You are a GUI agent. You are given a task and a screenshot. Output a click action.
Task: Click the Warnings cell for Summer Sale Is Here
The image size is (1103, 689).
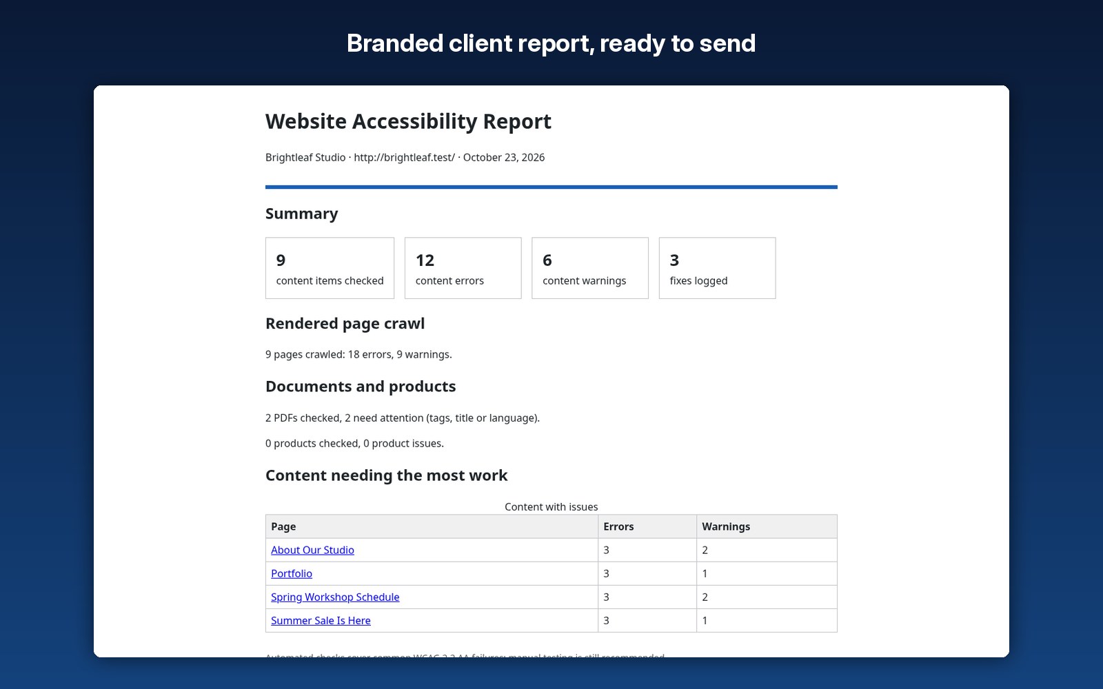[767, 620]
